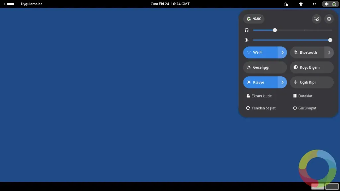Adjust the screen brightness slider
The width and height of the screenshot is (340, 191).
(293, 40)
